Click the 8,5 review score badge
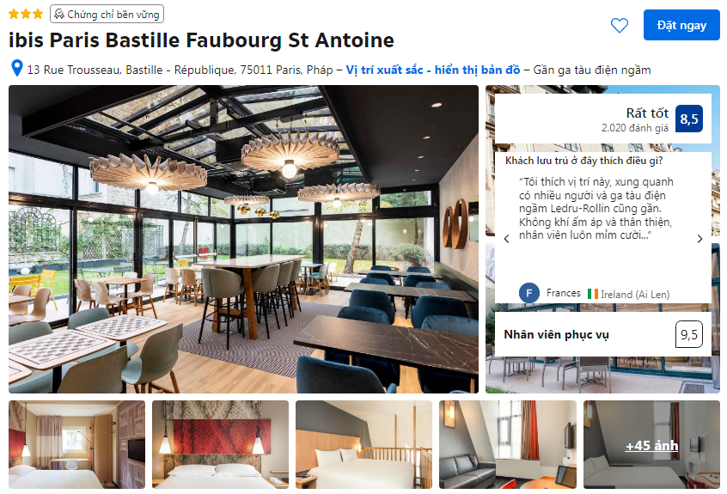727x494 pixels. tap(689, 119)
